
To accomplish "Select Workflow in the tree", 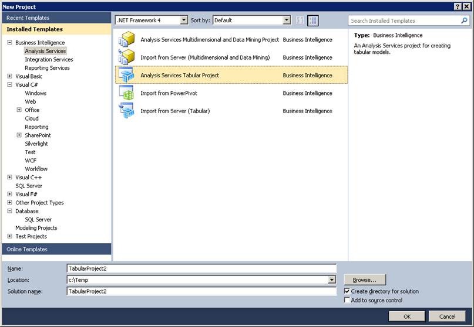I will [36, 169].
